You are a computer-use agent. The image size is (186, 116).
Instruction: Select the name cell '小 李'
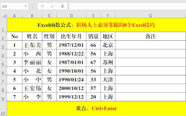click(x=32, y=97)
